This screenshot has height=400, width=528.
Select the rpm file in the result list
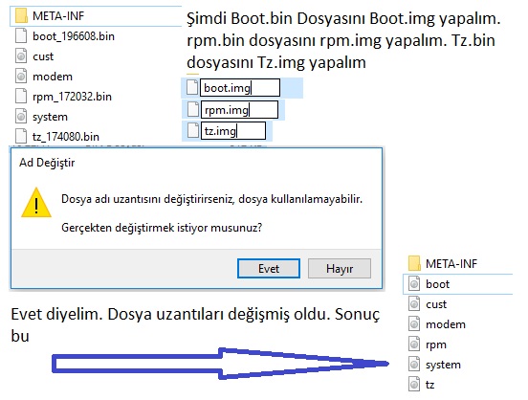click(x=436, y=344)
